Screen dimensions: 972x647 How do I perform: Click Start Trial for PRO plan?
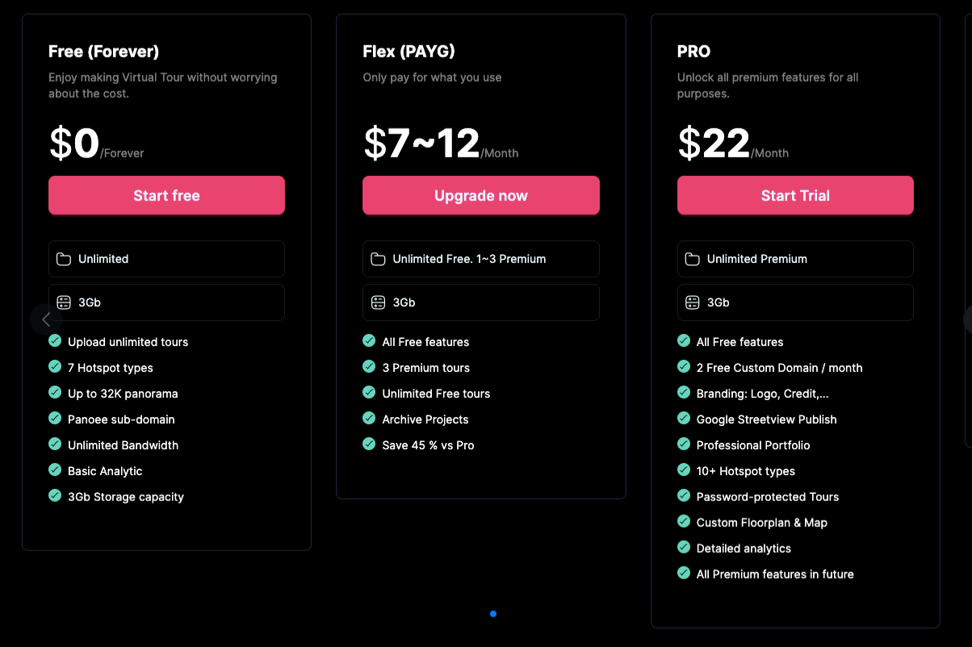click(x=795, y=195)
